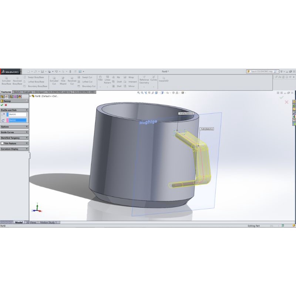This screenshot has height=296, width=296.
Task: Select the path field containing Sketch2
Action: [17, 120]
